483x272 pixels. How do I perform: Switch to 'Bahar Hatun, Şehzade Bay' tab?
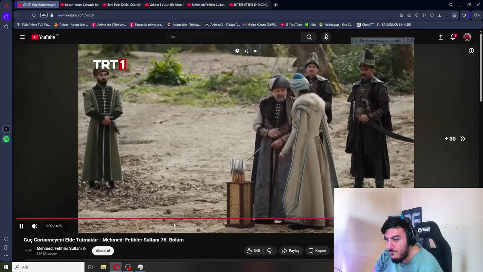79,5
